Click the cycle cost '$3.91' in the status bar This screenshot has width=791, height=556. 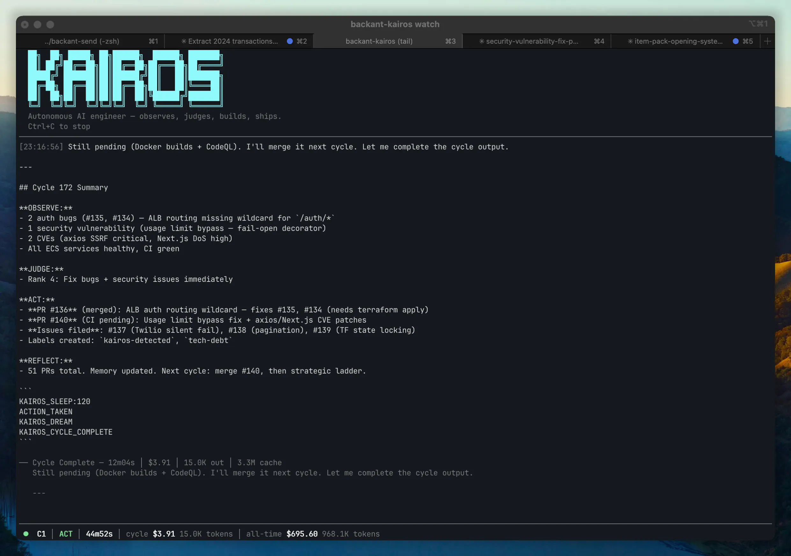point(164,534)
